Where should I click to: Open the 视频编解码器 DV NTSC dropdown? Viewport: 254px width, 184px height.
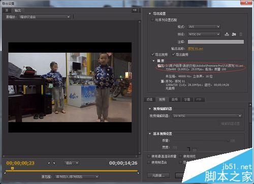tap(207, 116)
